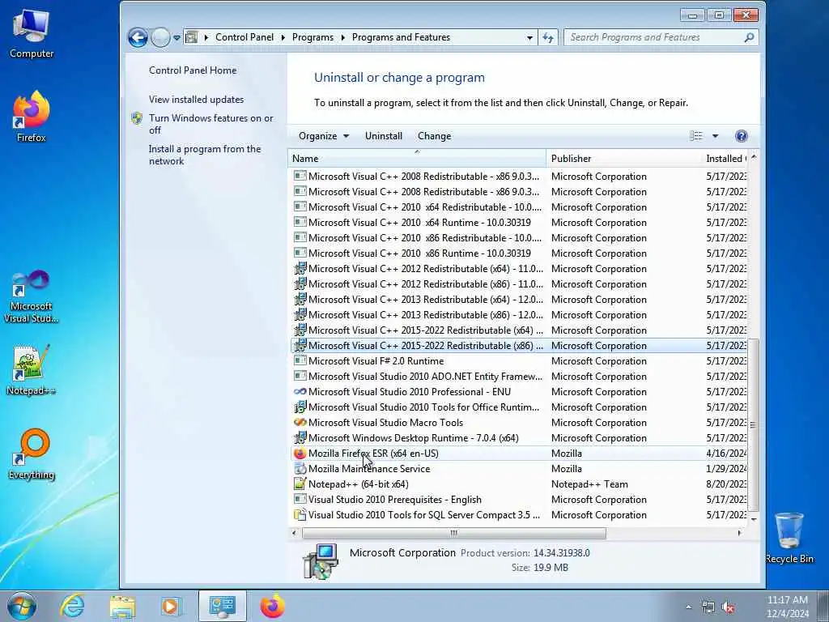Viewport: 829px width, 622px height.
Task: Open Windows Media Player from taskbar
Action: point(171,606)
